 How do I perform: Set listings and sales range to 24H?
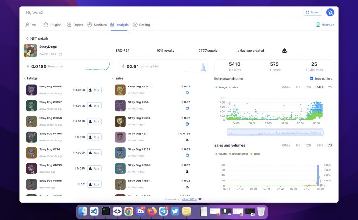coord(319,87)
